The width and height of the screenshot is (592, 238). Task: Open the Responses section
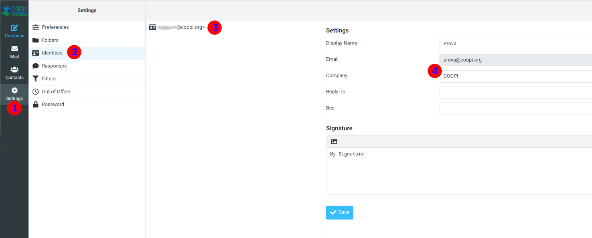54,66
